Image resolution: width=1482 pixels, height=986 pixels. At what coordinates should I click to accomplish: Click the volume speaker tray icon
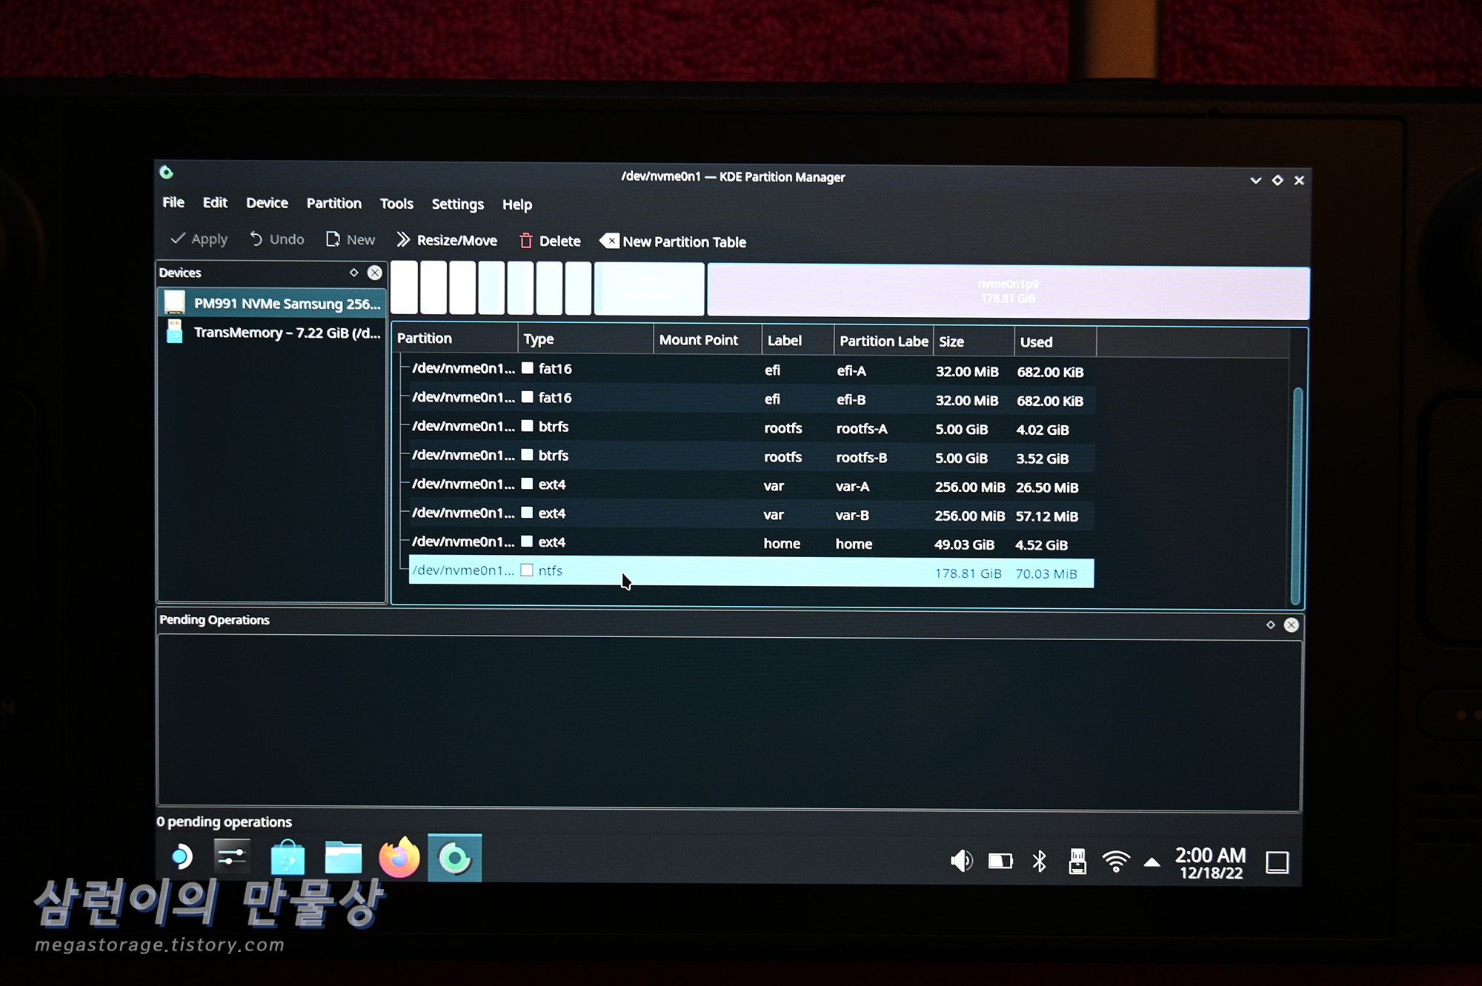[x=961, y=861]
